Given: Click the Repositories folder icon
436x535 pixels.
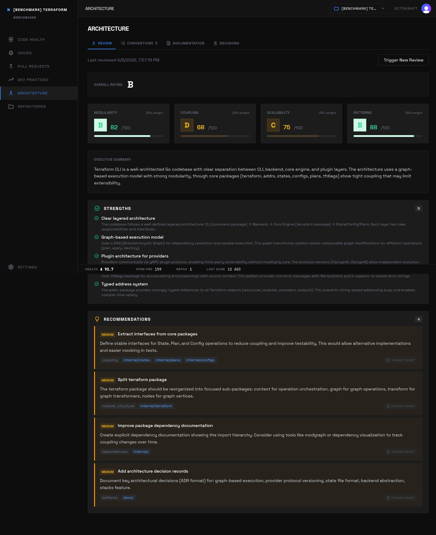Looking at the screenshot, I should point(11,107).
